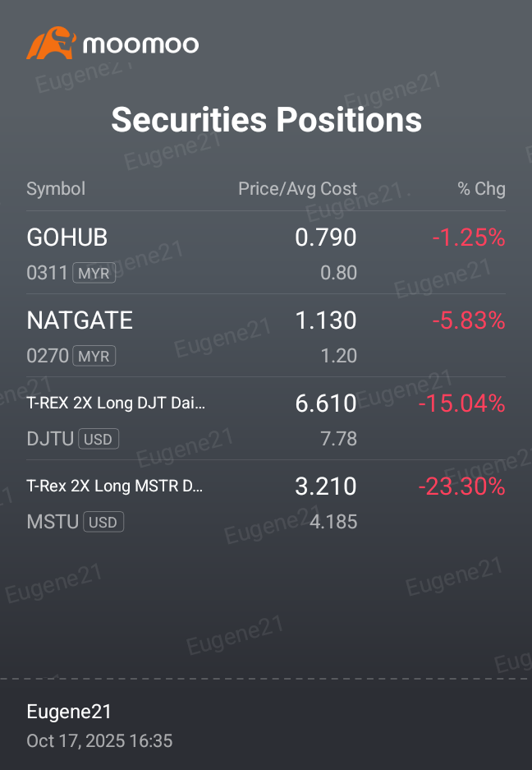Open the NATGATE position
Image resolution: width=532 pixels, height=770 pixels.
266,335
